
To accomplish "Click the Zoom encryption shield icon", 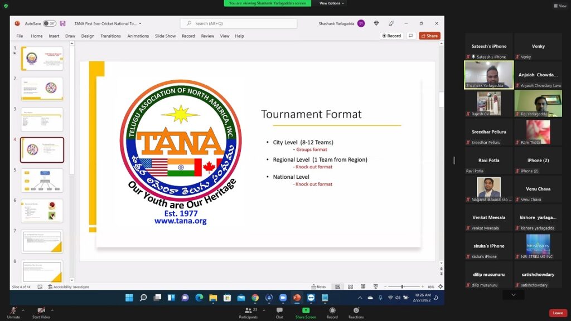I will click(x=6, y=6).
